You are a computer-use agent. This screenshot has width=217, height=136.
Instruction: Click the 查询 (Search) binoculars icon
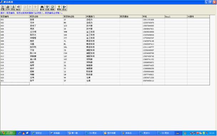pyautogui.click(x=42, y=8)
